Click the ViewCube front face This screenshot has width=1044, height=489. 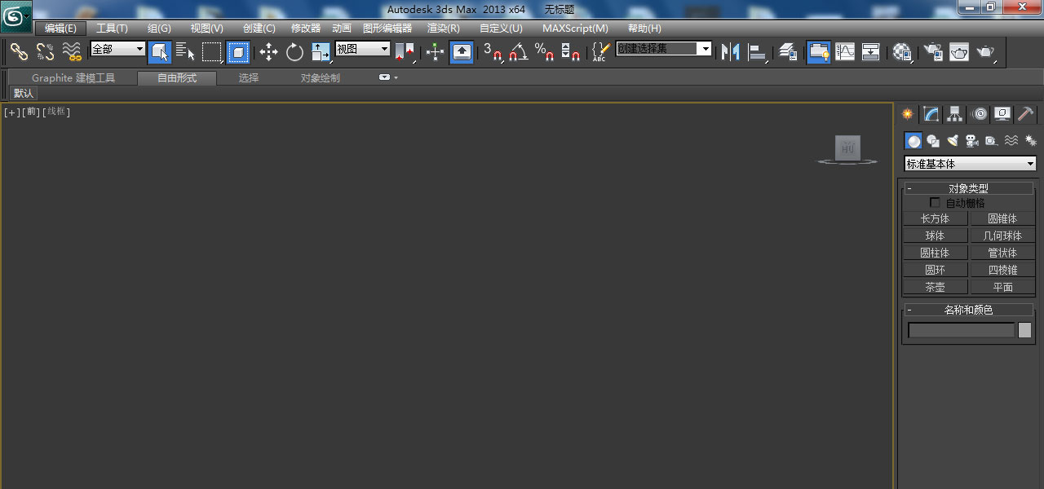tap(848, 148)
